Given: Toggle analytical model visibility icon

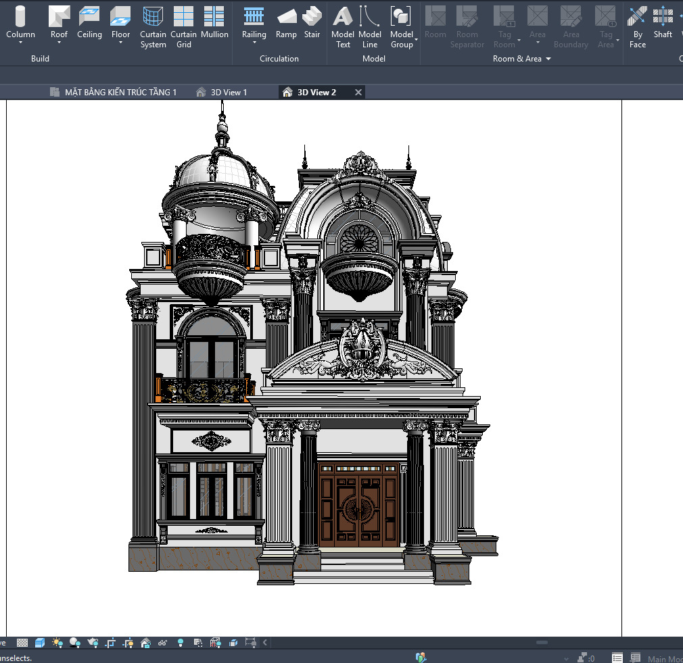Looking at the screenshot, I should coord(216,643).
